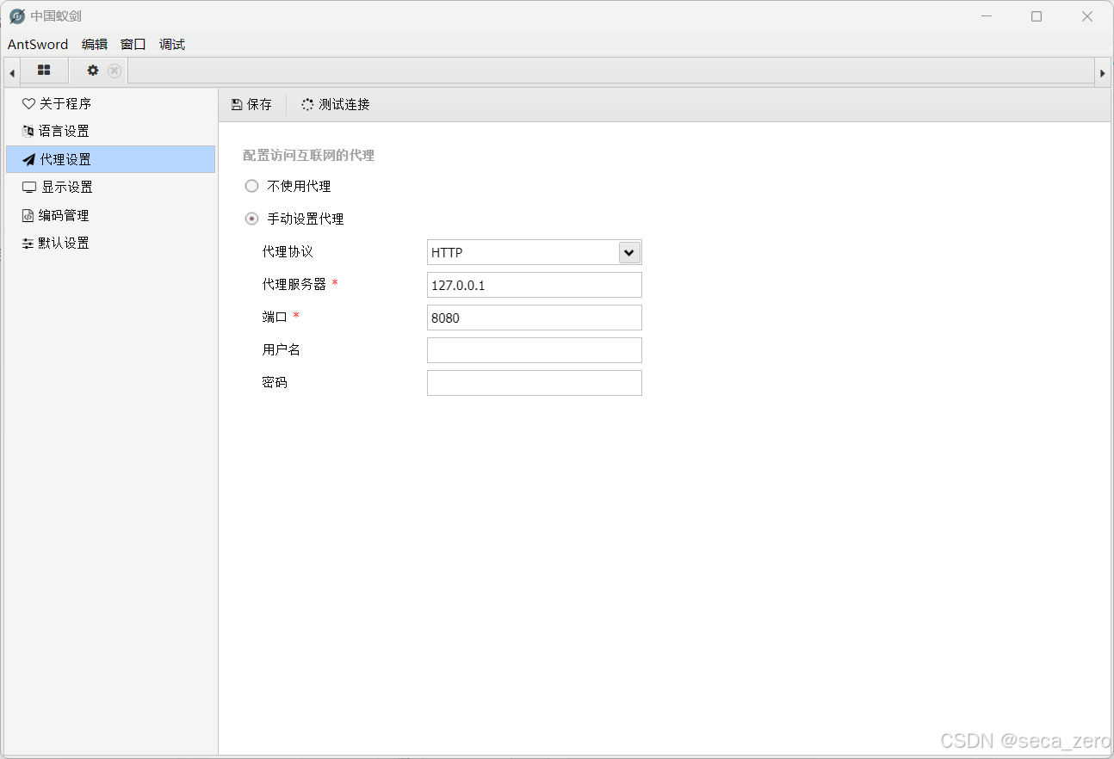Open the AntSword menu
Screen dimensions: 1114x759
pos(38,45)
